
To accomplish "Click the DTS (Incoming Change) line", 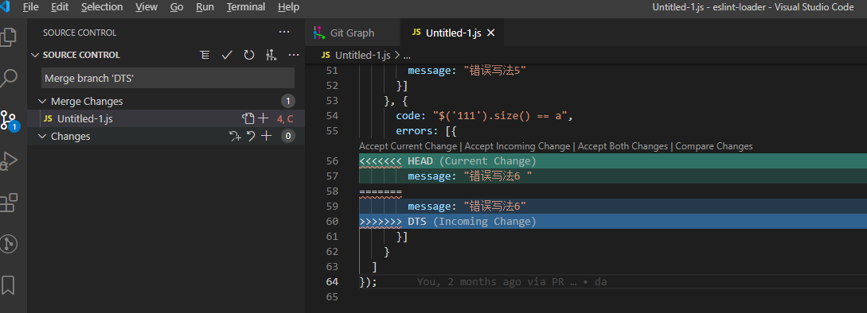I will coord(613,222).
